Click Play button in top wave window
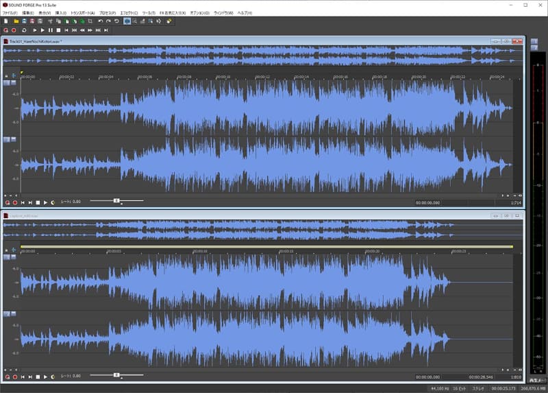This screenshot has width=548, height=393. tap(45, 202)
